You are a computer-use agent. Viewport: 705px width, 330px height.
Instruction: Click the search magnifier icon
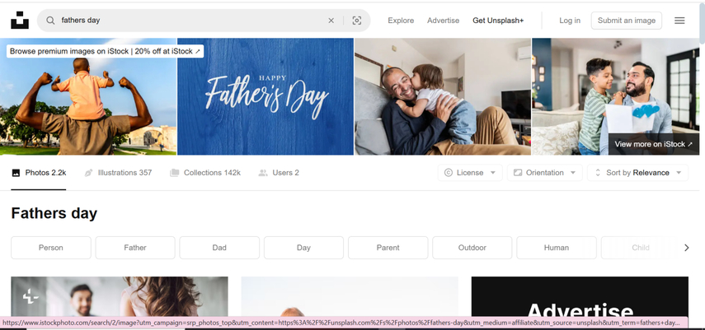(51, 21)
